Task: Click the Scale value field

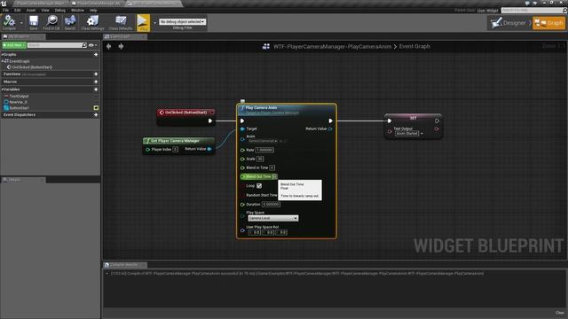Action: (260, 159)
